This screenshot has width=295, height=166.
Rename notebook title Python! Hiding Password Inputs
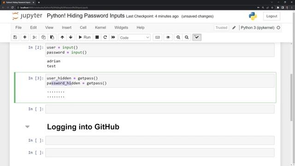[x=86, y=16]
